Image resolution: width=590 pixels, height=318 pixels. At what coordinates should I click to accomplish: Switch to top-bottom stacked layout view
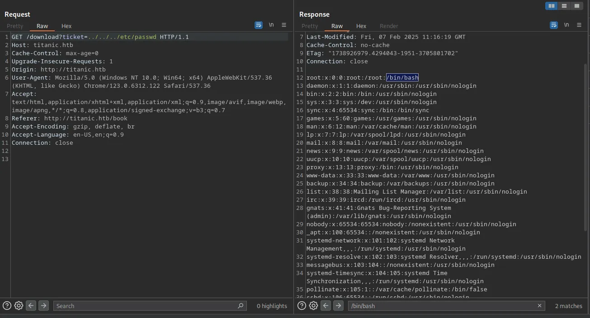(x=564, y=6)
